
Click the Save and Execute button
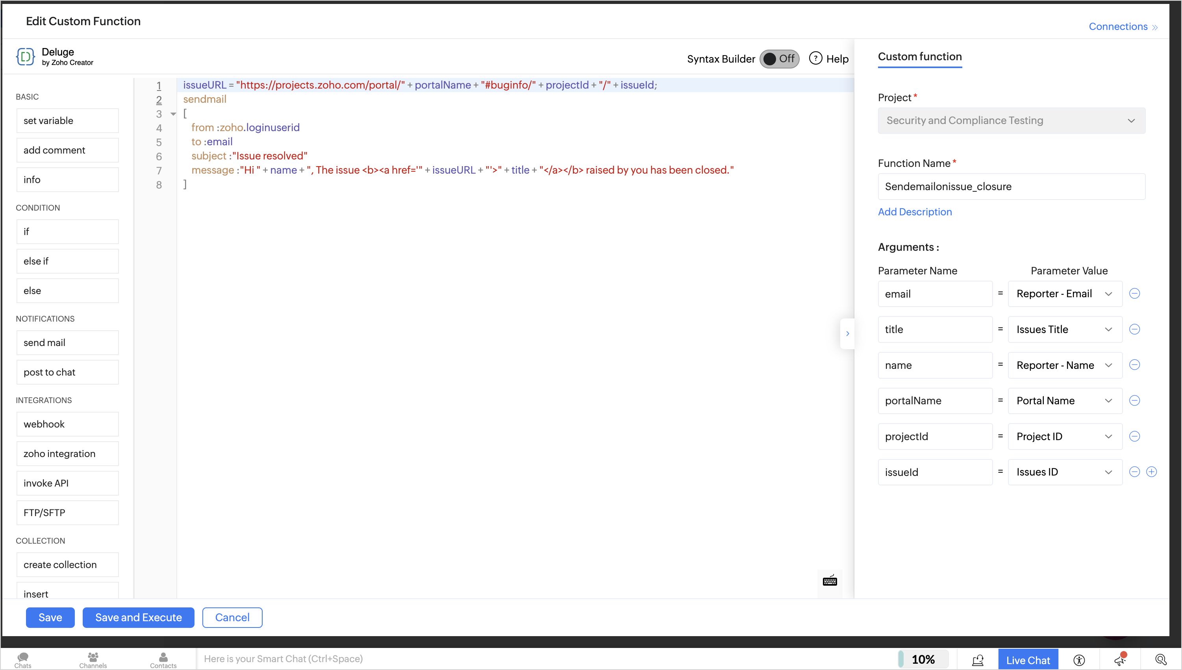coord(138,618)
